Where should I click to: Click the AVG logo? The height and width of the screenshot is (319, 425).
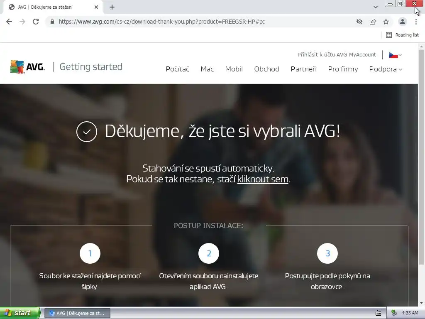tap(27, 67)
